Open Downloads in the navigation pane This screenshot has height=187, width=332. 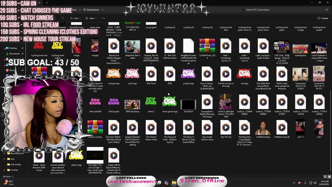(15, 54)
